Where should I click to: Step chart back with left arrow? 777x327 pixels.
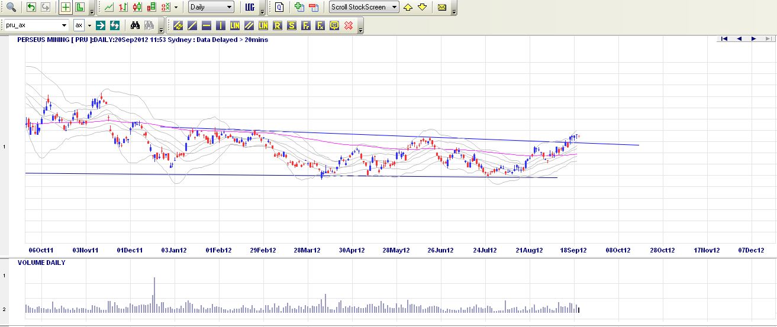coord(739,38)
